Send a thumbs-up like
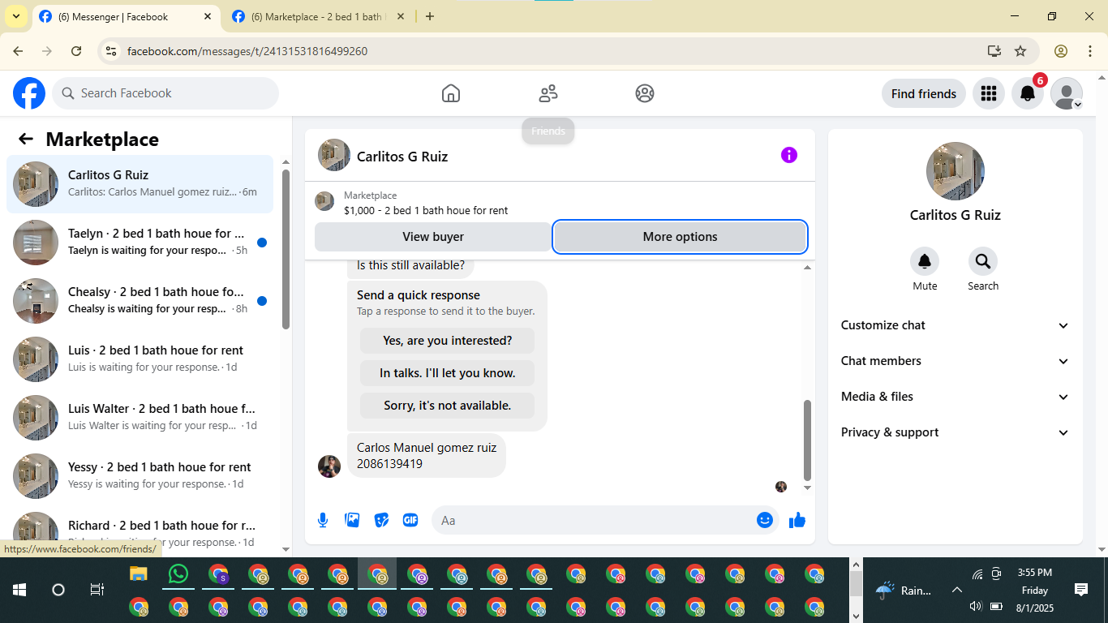The image size is (1108, 623). (797, 520)
